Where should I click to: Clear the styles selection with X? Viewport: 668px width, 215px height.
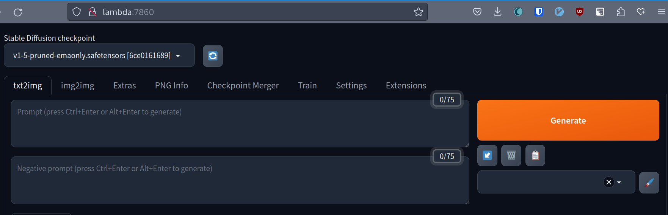click(609, 182)
